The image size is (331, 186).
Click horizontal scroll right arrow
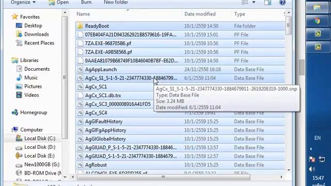[x=281, y=177]
